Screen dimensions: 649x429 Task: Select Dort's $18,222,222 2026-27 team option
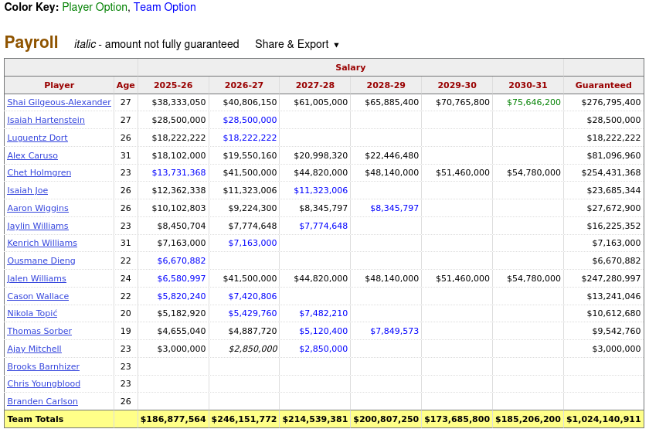[x=250, y=138]
